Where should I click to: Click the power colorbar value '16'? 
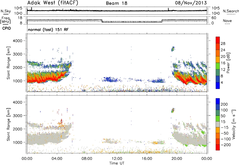(223, 63)
